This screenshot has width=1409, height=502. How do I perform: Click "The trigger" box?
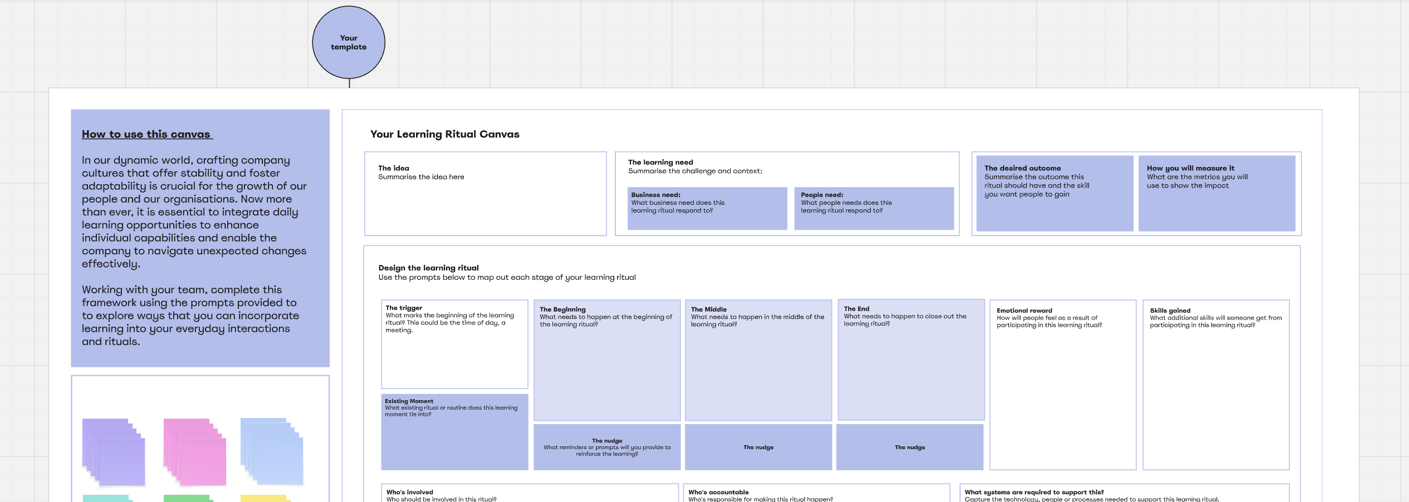pos(454,344)
